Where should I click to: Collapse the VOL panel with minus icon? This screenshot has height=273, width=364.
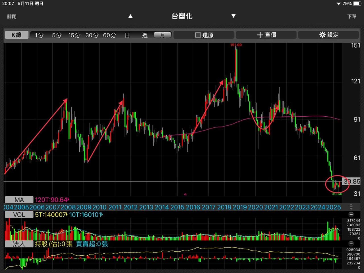pos(351,214)
